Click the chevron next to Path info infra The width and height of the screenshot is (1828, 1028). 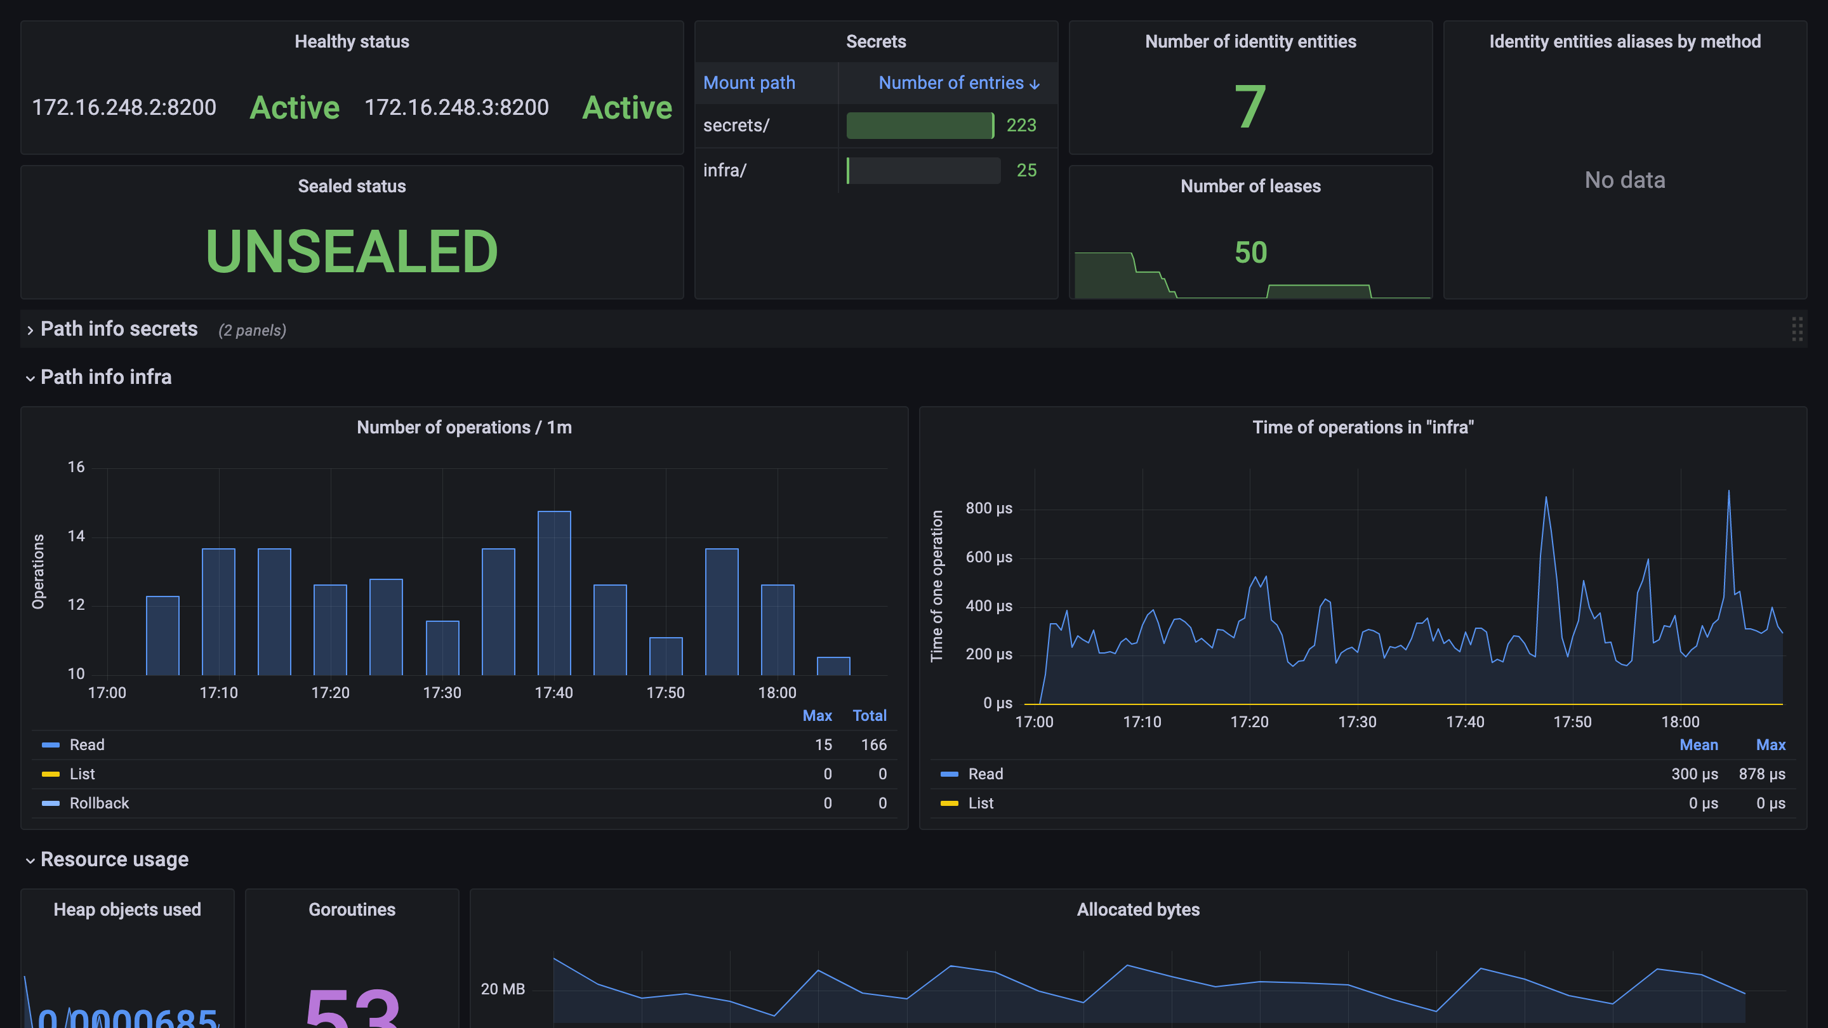pyautogui.click(x=29, y=378)
